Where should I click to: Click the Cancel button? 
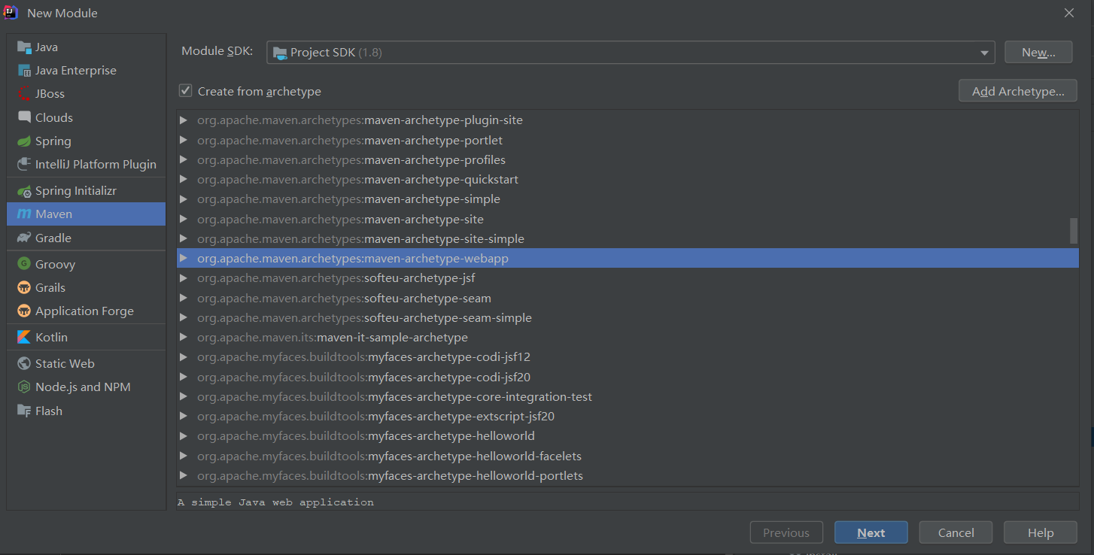click(956, 532)
